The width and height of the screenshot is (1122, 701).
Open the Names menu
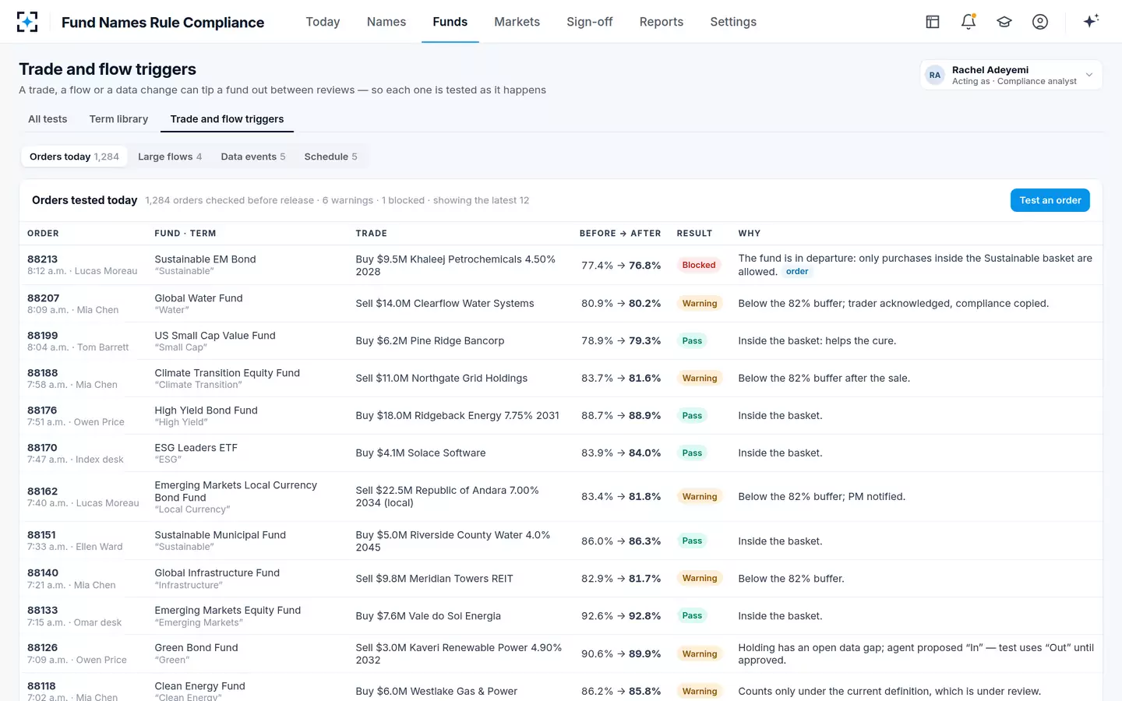386,22
